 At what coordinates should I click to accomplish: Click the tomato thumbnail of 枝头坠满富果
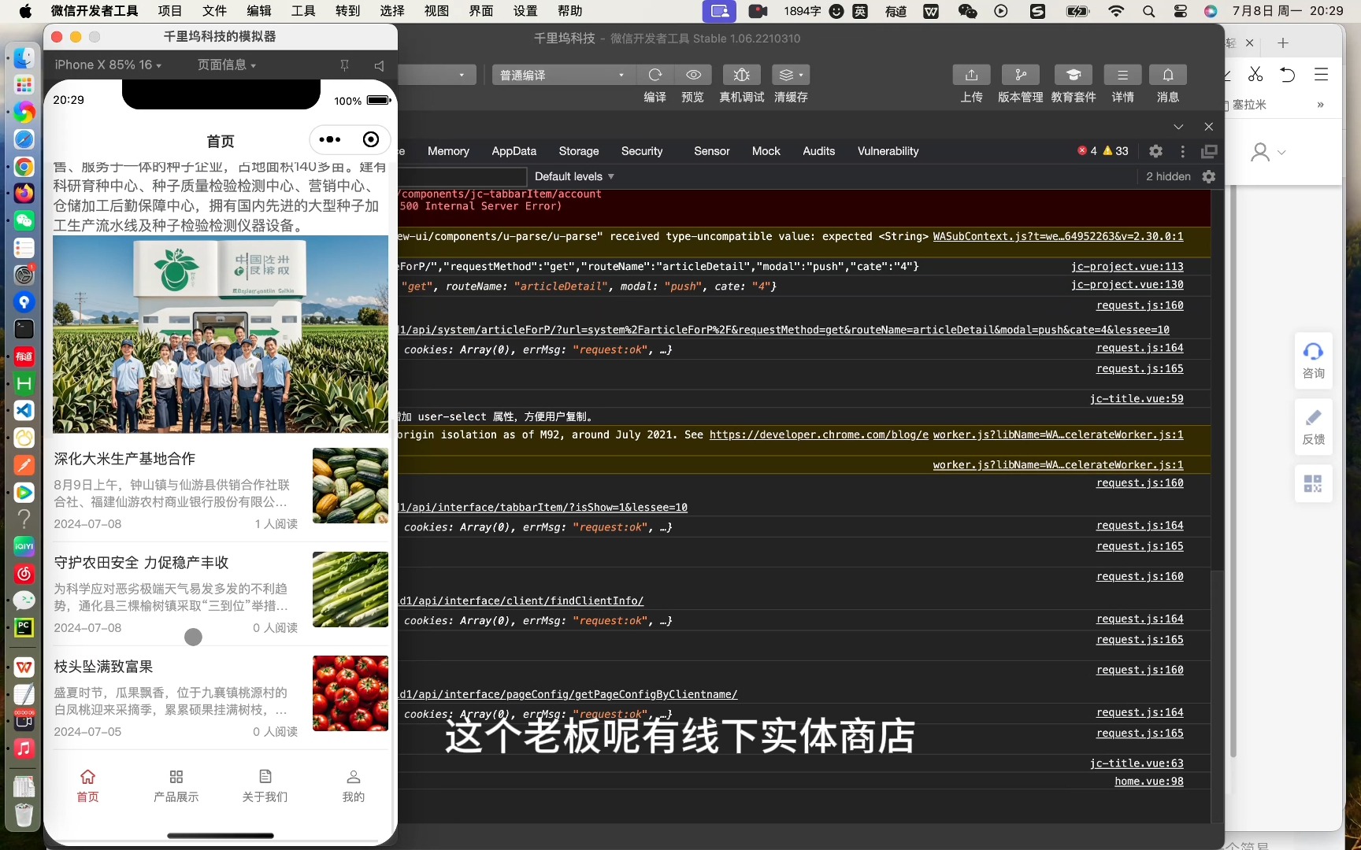point(350,693)
